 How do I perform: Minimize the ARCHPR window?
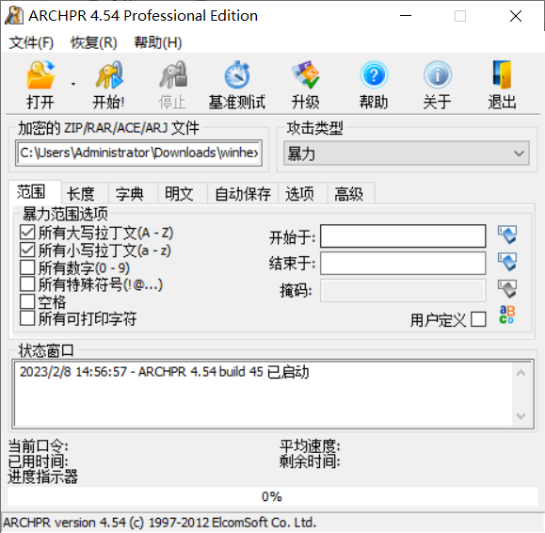click(406, 16)
